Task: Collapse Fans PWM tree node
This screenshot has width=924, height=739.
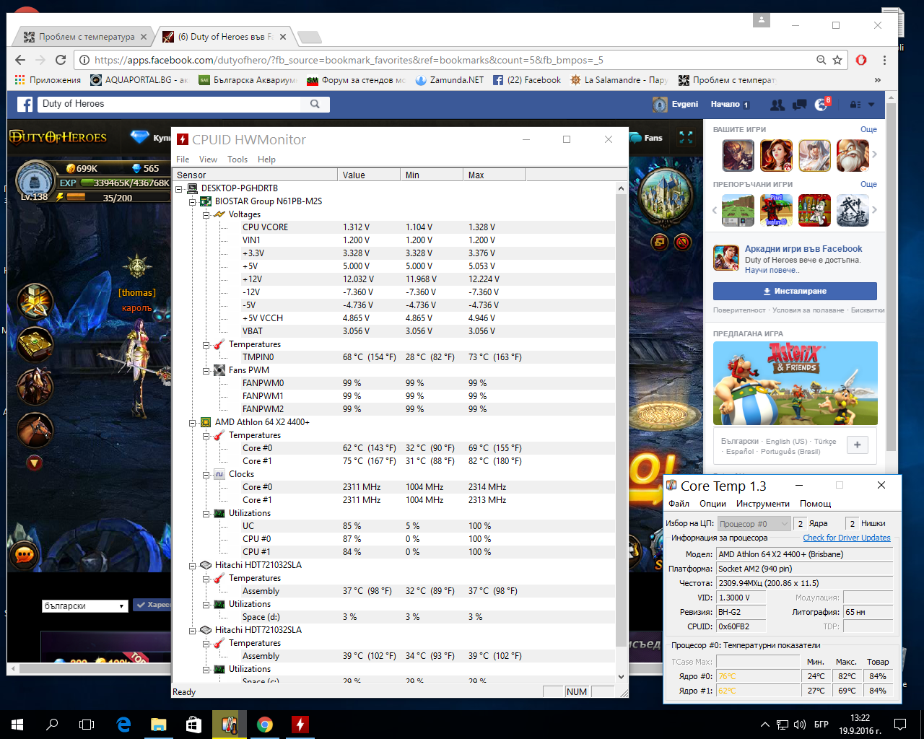Action: point(206,370)
